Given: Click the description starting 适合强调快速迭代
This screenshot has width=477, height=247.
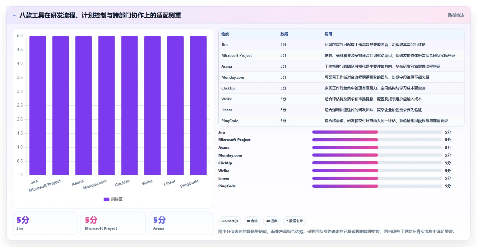Looking at the screenshot, I should coord(373,110).
